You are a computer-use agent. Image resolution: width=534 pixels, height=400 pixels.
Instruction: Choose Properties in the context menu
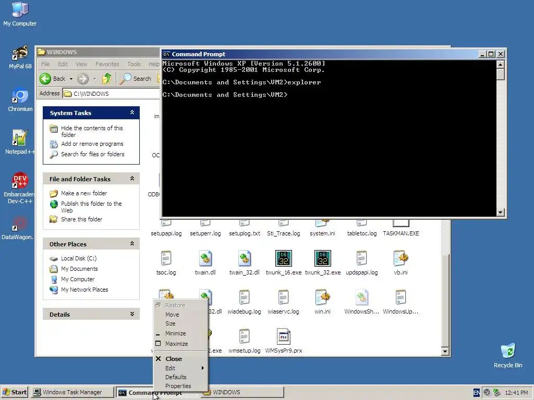click(x=180, y=386)
